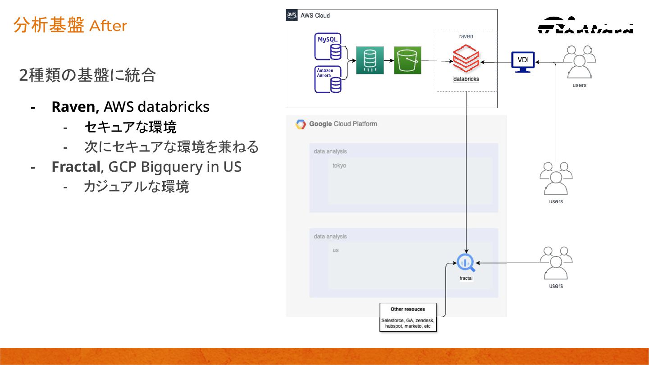Click the Forward logo in corner

(586, 25)
